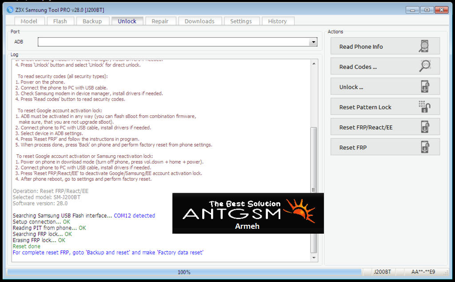Open the Downloads tab
455x282 pixels.
(x=200, y=21)
